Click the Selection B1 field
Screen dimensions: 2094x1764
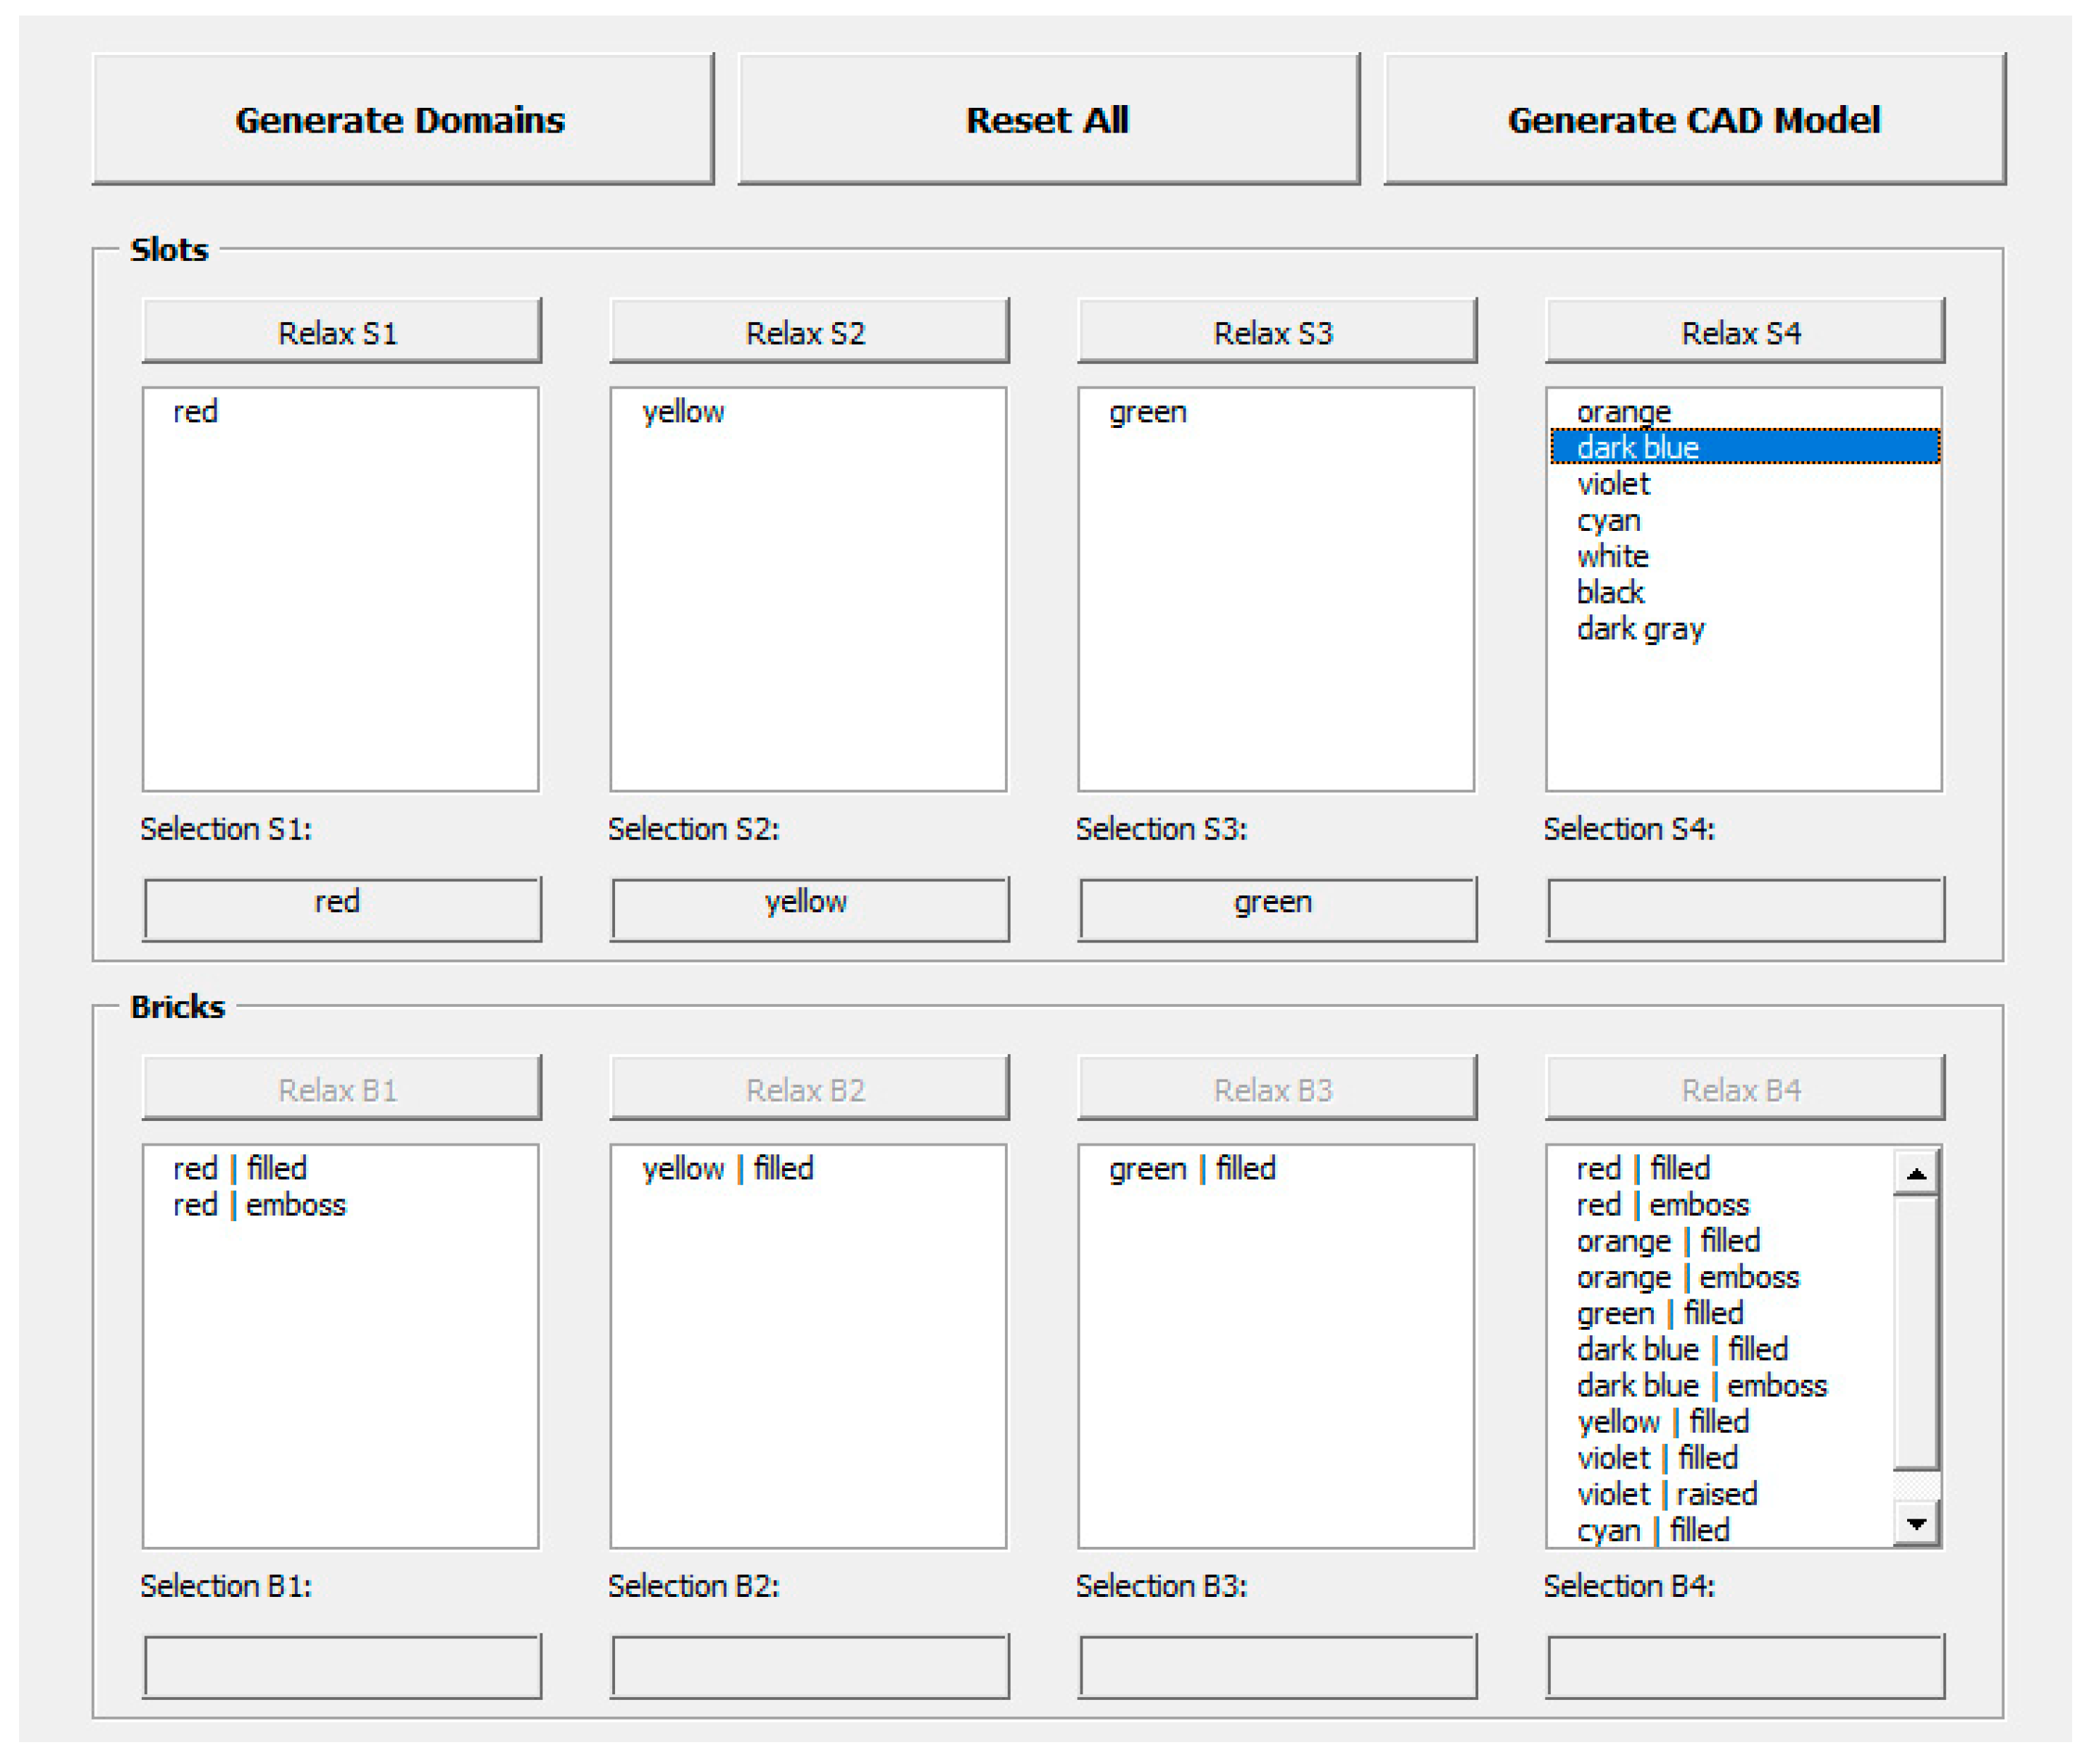coord(342,1666)
